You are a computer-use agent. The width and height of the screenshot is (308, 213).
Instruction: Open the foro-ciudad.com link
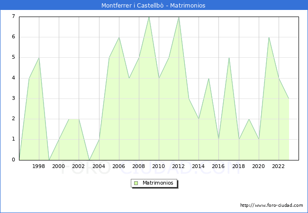pyautogui.click(x=272, y=205)
